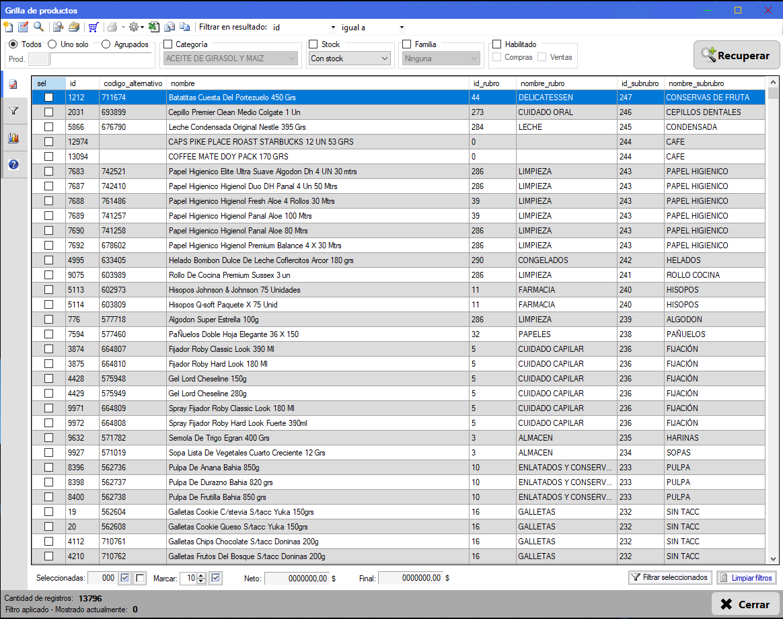Image resolution: width=783 pixels, height=619 pixels.
Task: Click the 'CONGELADOS' rubro cell
Action: [566, 260]
